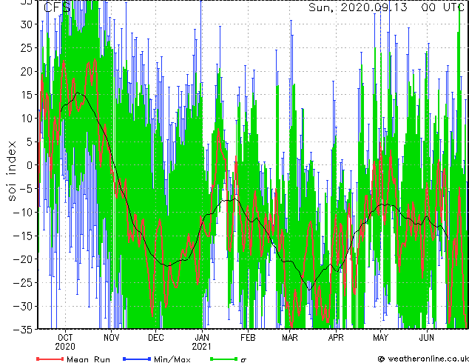Click the blue Min/Max legend line
The height and width of the screenshot is (363, 469).
coord(137,359)
